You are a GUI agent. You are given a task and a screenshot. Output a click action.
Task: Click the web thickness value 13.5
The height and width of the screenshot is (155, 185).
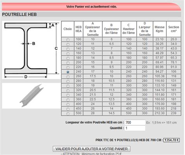pyautogui.click(x=112, y=104)
